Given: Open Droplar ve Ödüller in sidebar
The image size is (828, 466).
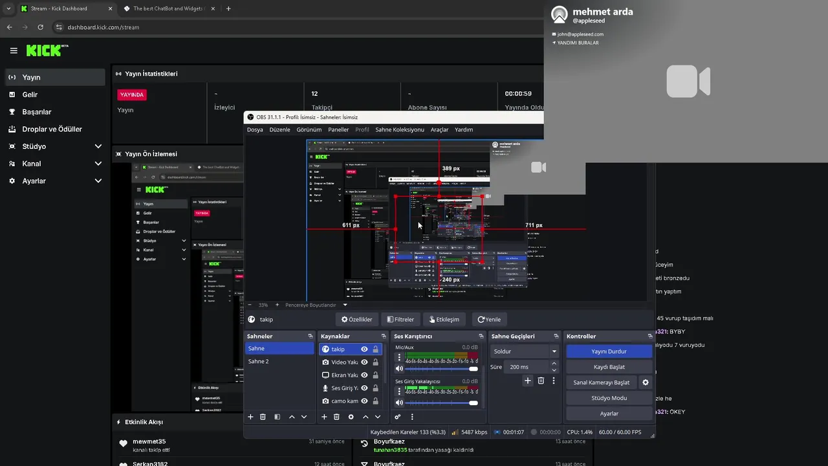Looking at the screenshot, I should [55, 129].
